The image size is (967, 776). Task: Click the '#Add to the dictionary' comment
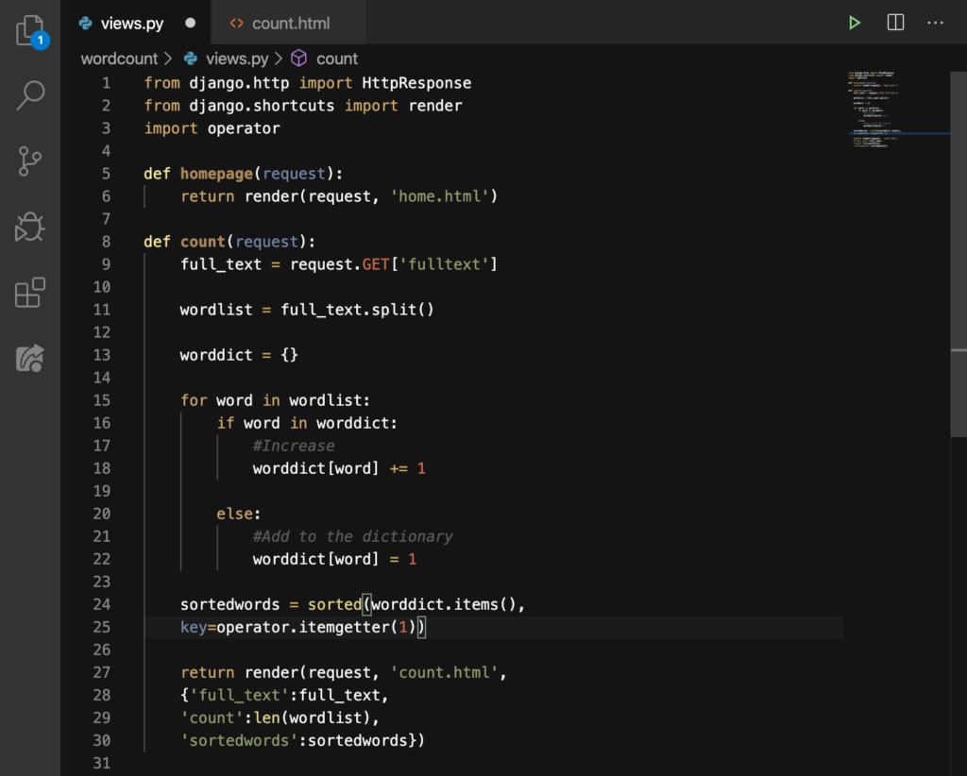coord(353,536)
